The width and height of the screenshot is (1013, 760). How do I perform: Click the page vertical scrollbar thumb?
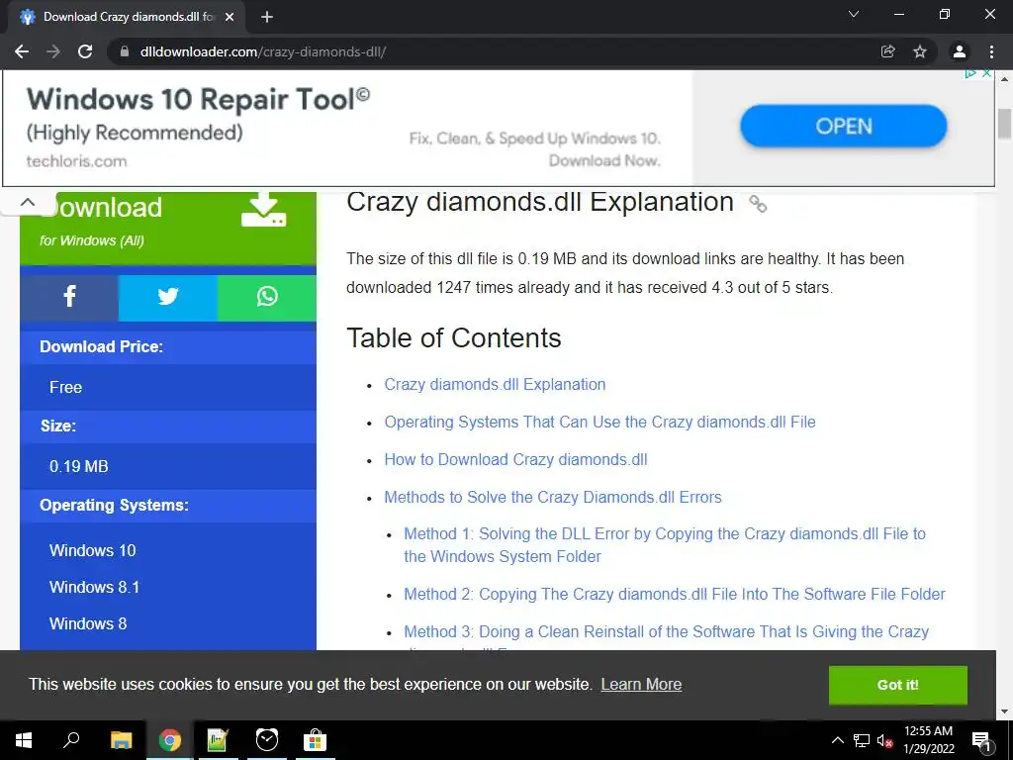[x=1004, y=124]
